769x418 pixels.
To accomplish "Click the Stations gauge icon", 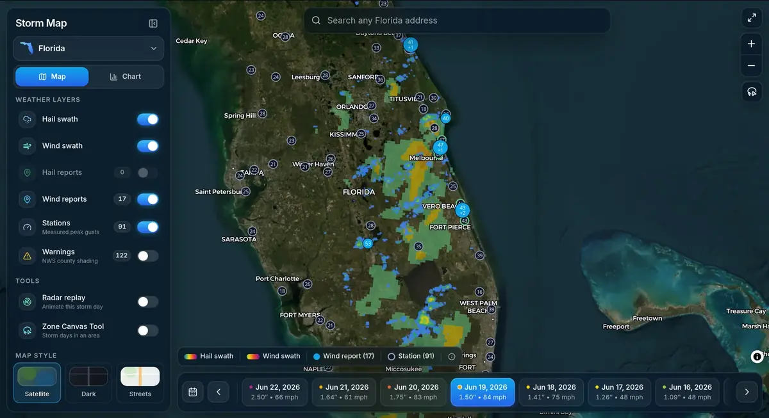I will [x=27, y=227].
